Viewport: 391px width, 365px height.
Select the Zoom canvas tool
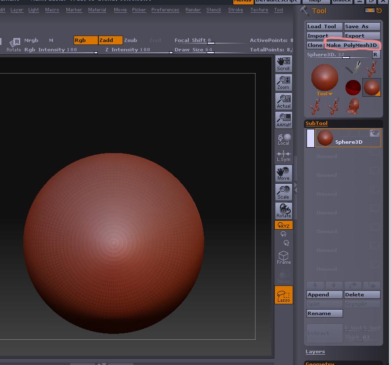coord(284,82)
